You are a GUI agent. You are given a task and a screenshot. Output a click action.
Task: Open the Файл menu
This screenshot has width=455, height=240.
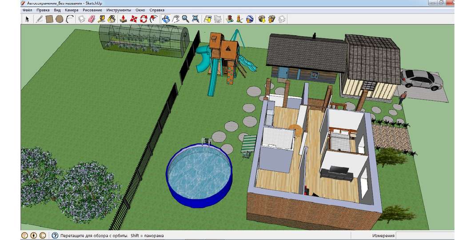(x=27, y=10)
